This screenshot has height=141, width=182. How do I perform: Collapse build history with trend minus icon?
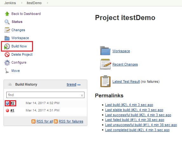pyautogui.click(x=79, y=85)
